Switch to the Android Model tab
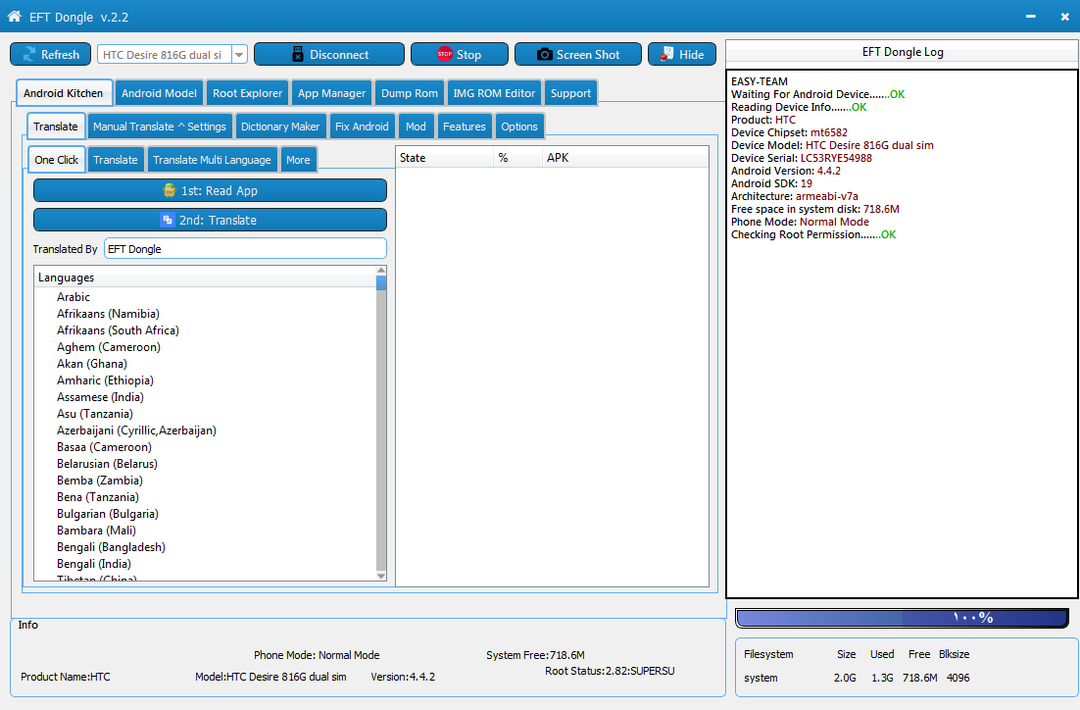This screenshot has height=710, width=1080. [x=159, y=93]
